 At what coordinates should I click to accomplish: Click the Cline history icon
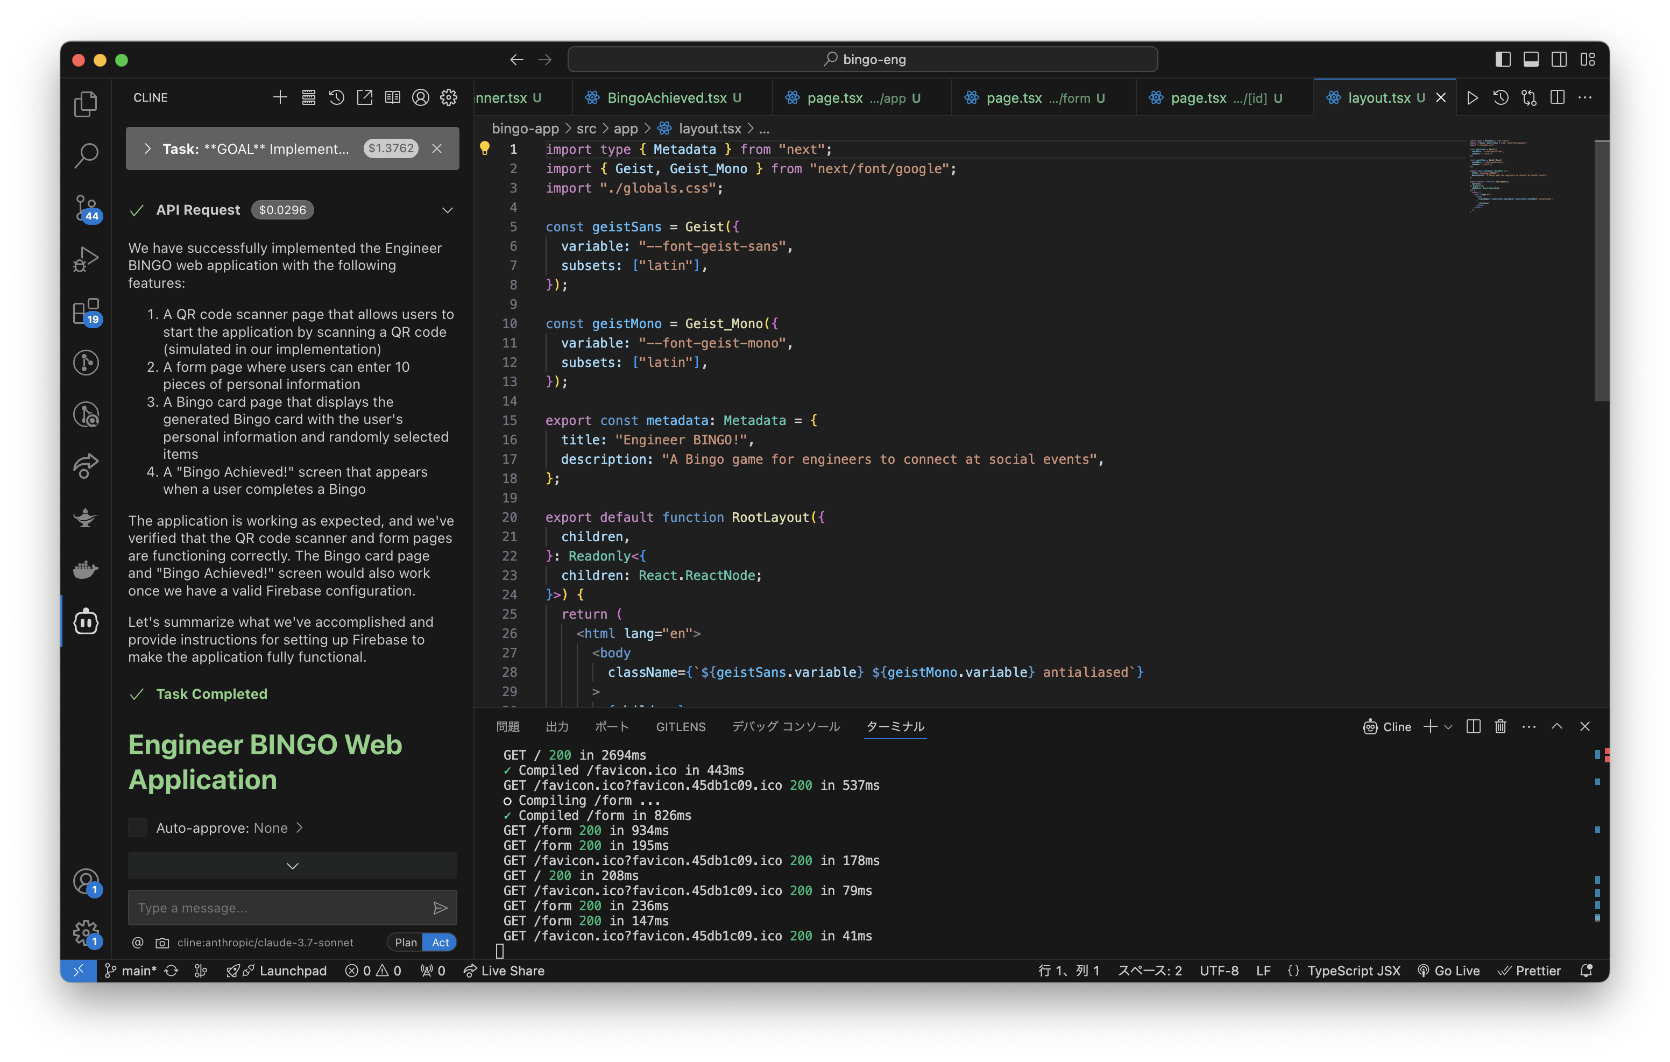(x=336, y=98)
